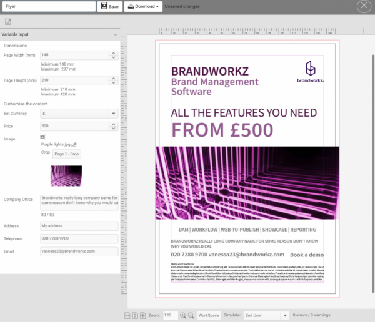The width and height of the screenshot is (375, 322).
Task: Click 'ALL THE FEATURES YOU NEED' flyer text
Action: click(244, 113)
